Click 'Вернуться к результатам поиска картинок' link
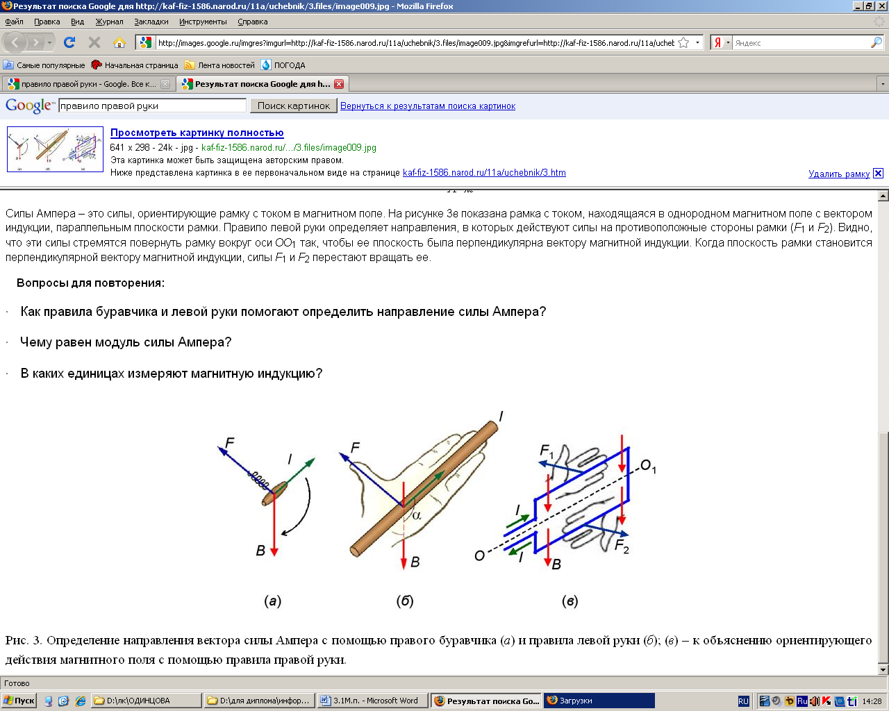The height and width of the screenshot is (711, 889). pyautogui.click(x=428, y=106)
